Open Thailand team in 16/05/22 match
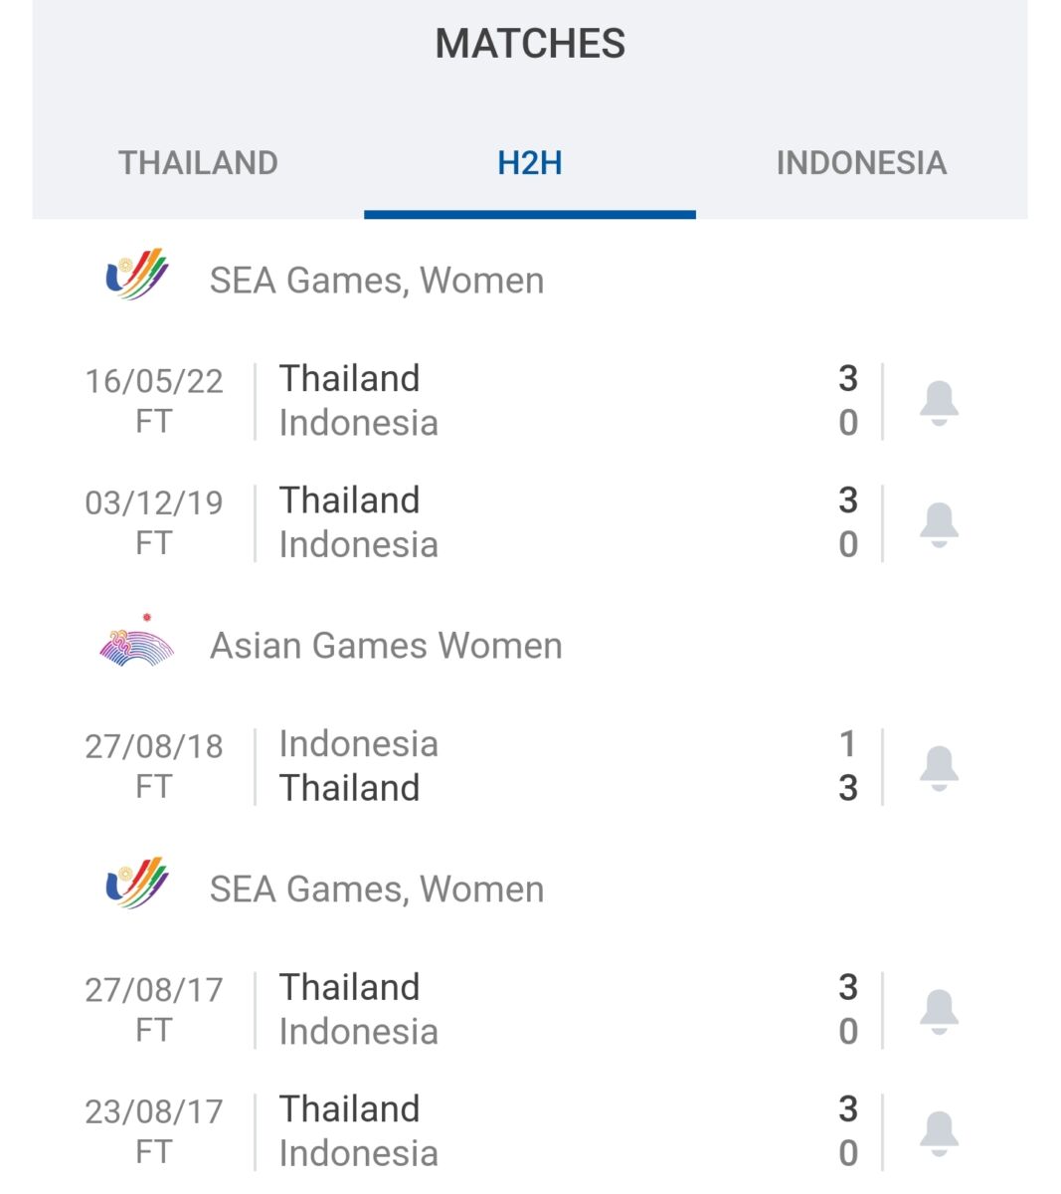The height and width of the screenshot is (1194, 1061). (349, 378)
